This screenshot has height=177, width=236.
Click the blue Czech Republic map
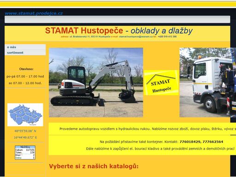25,115
